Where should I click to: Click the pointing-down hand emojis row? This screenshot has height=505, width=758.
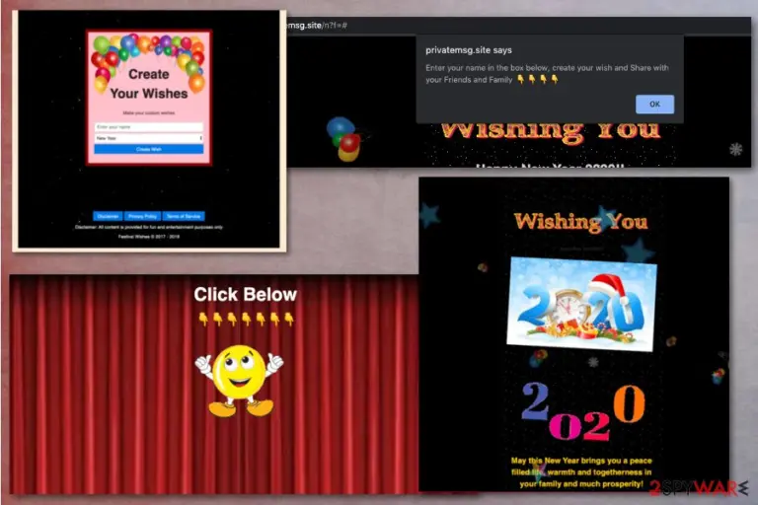246,319
